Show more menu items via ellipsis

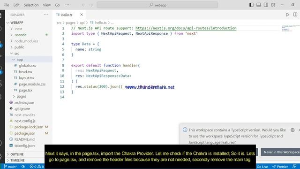point(67,5)
